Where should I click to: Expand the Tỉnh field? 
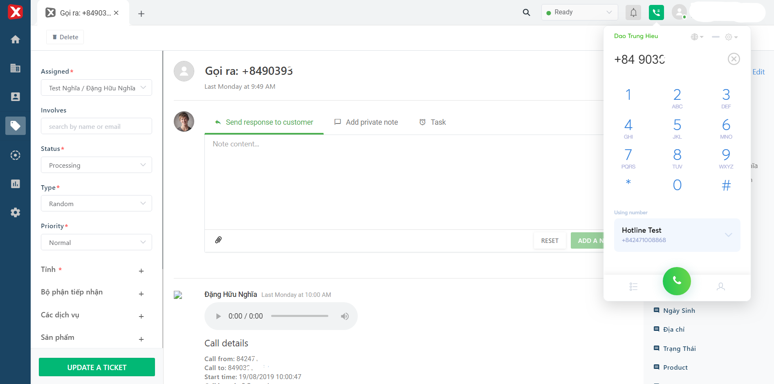(x=141, y=271)
